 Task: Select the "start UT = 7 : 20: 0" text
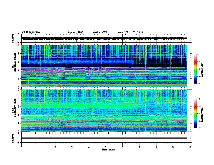click(131, 32)
